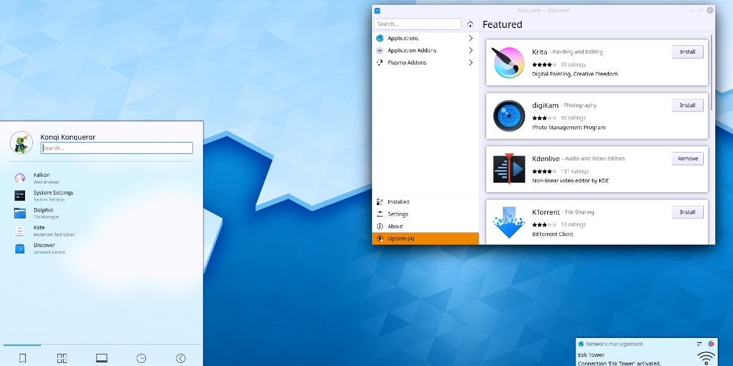Open Falkon web browser from launcher
The height and width of the screenshot is (366, 733).
[x=42, y=178]
